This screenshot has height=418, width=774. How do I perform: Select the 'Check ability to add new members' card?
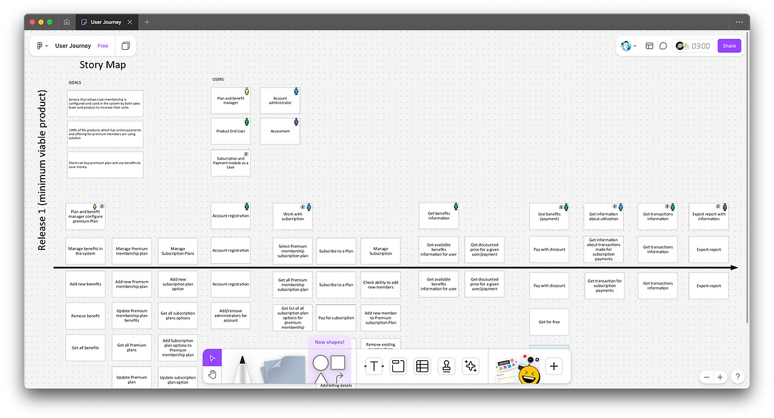tap(380, 284)
